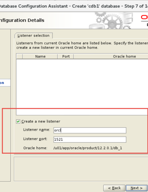Return to the previous step with Back
The width and height of the screenshot is (148, 192).
(114, 188)
